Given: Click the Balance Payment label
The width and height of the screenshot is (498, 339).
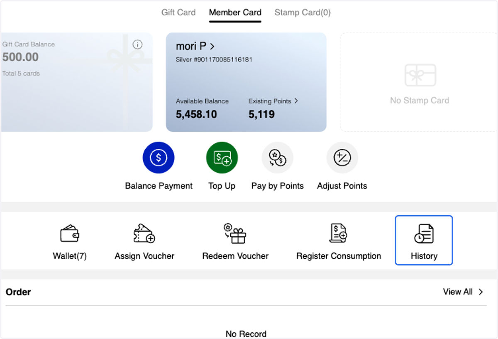Looking at the screenshot, I should tap(159, 186).
